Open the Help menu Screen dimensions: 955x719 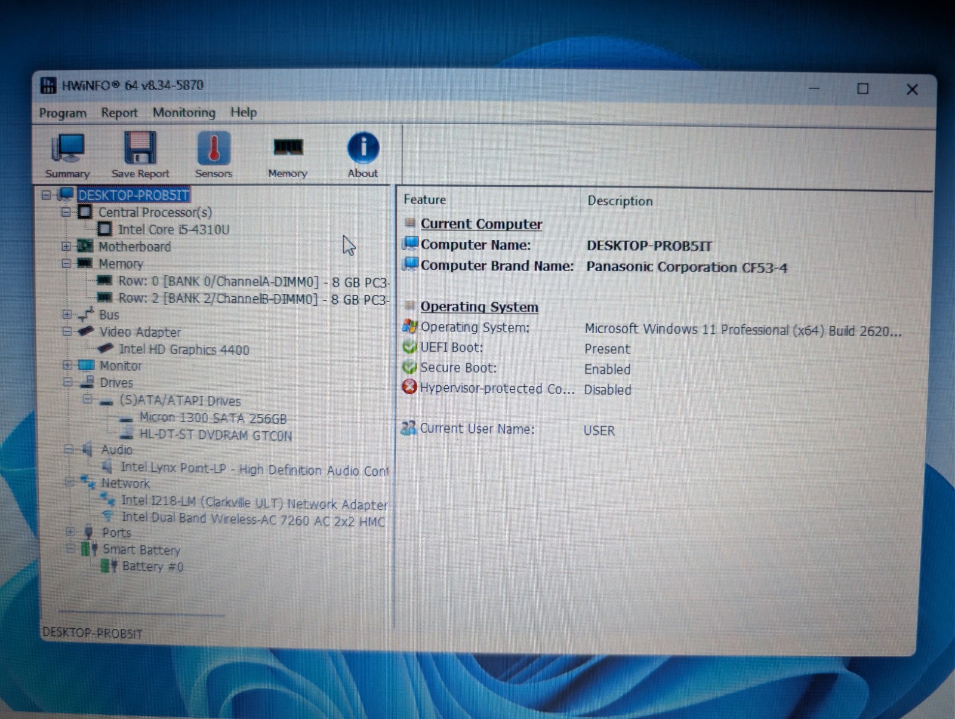point(244,112)
